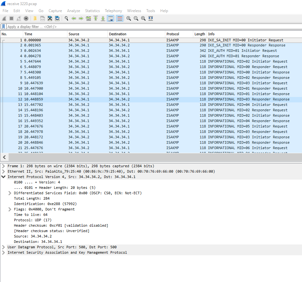Collapse Internet Protocol Version 4 section
The height and width of the screenshot is (282, 302).
tap(3, 177)
